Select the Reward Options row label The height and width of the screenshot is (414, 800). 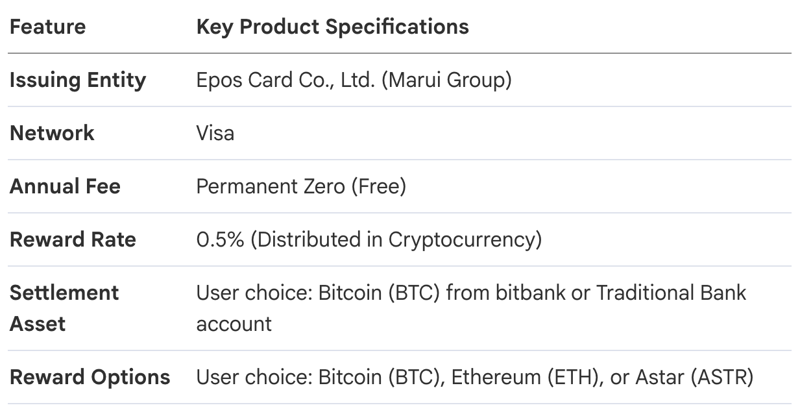[90, 377]
